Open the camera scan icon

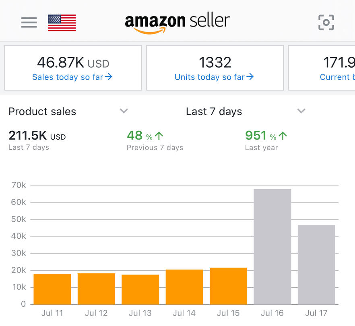click(x=326, y=23)
